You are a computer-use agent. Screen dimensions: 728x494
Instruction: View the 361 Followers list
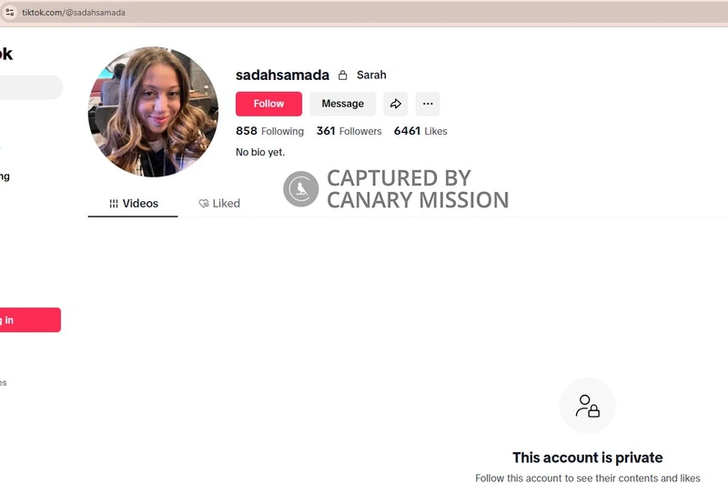349,131
